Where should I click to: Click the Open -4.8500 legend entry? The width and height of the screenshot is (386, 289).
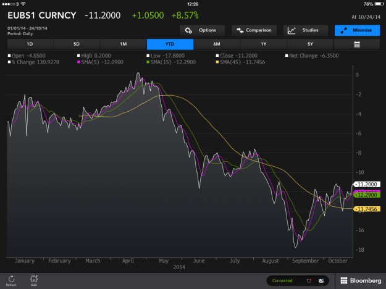tap(27, 56)
